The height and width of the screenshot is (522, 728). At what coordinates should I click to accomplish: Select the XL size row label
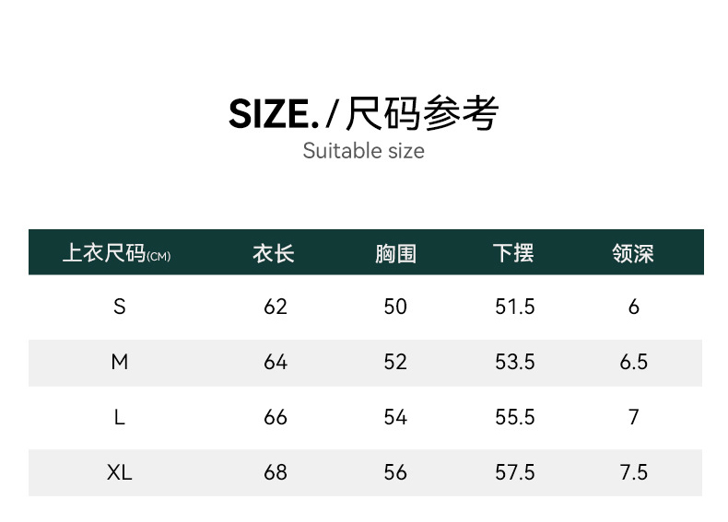pyautogui.click(x=119, y=472)
